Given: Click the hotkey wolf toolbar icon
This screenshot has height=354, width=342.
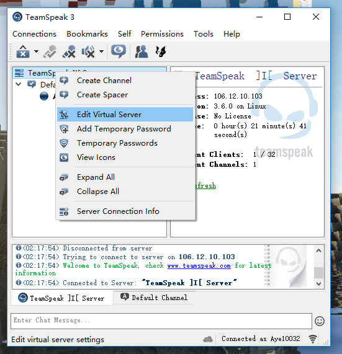Looking at the screenshot, I should click(x=161, y=51).
